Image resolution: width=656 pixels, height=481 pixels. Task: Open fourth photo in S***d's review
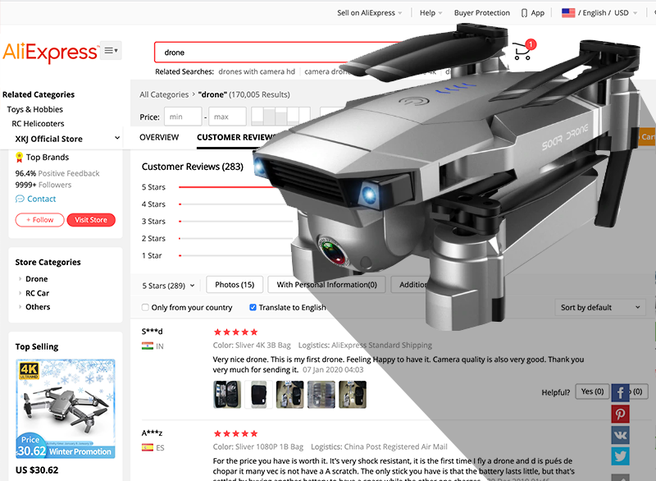[321, 394]
